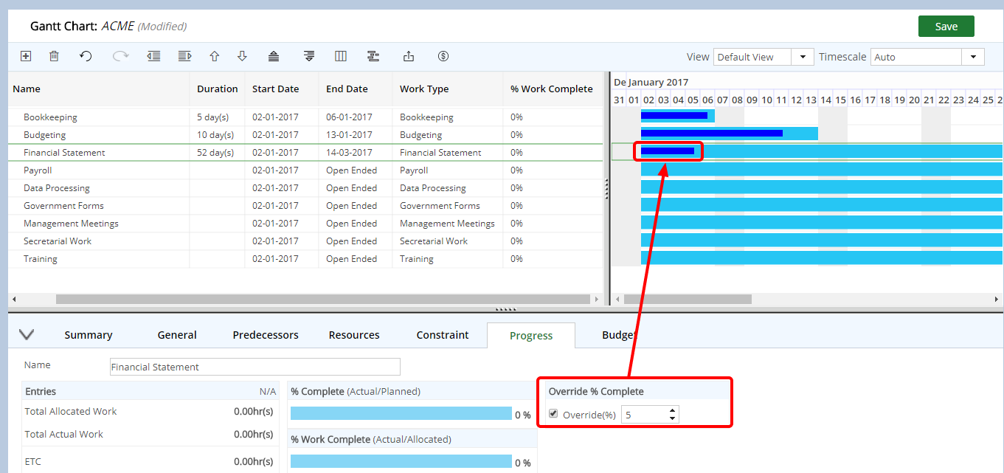Click left arrow of task grid scrollbar
This screenshot has width=1004, height=473.
tap(13, 300)
